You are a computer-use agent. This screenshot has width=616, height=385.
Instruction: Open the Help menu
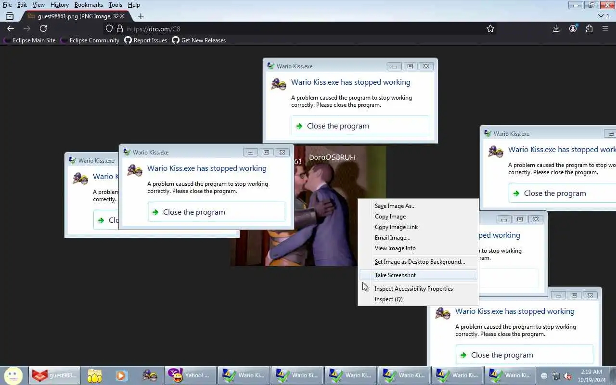click(134, 5)
